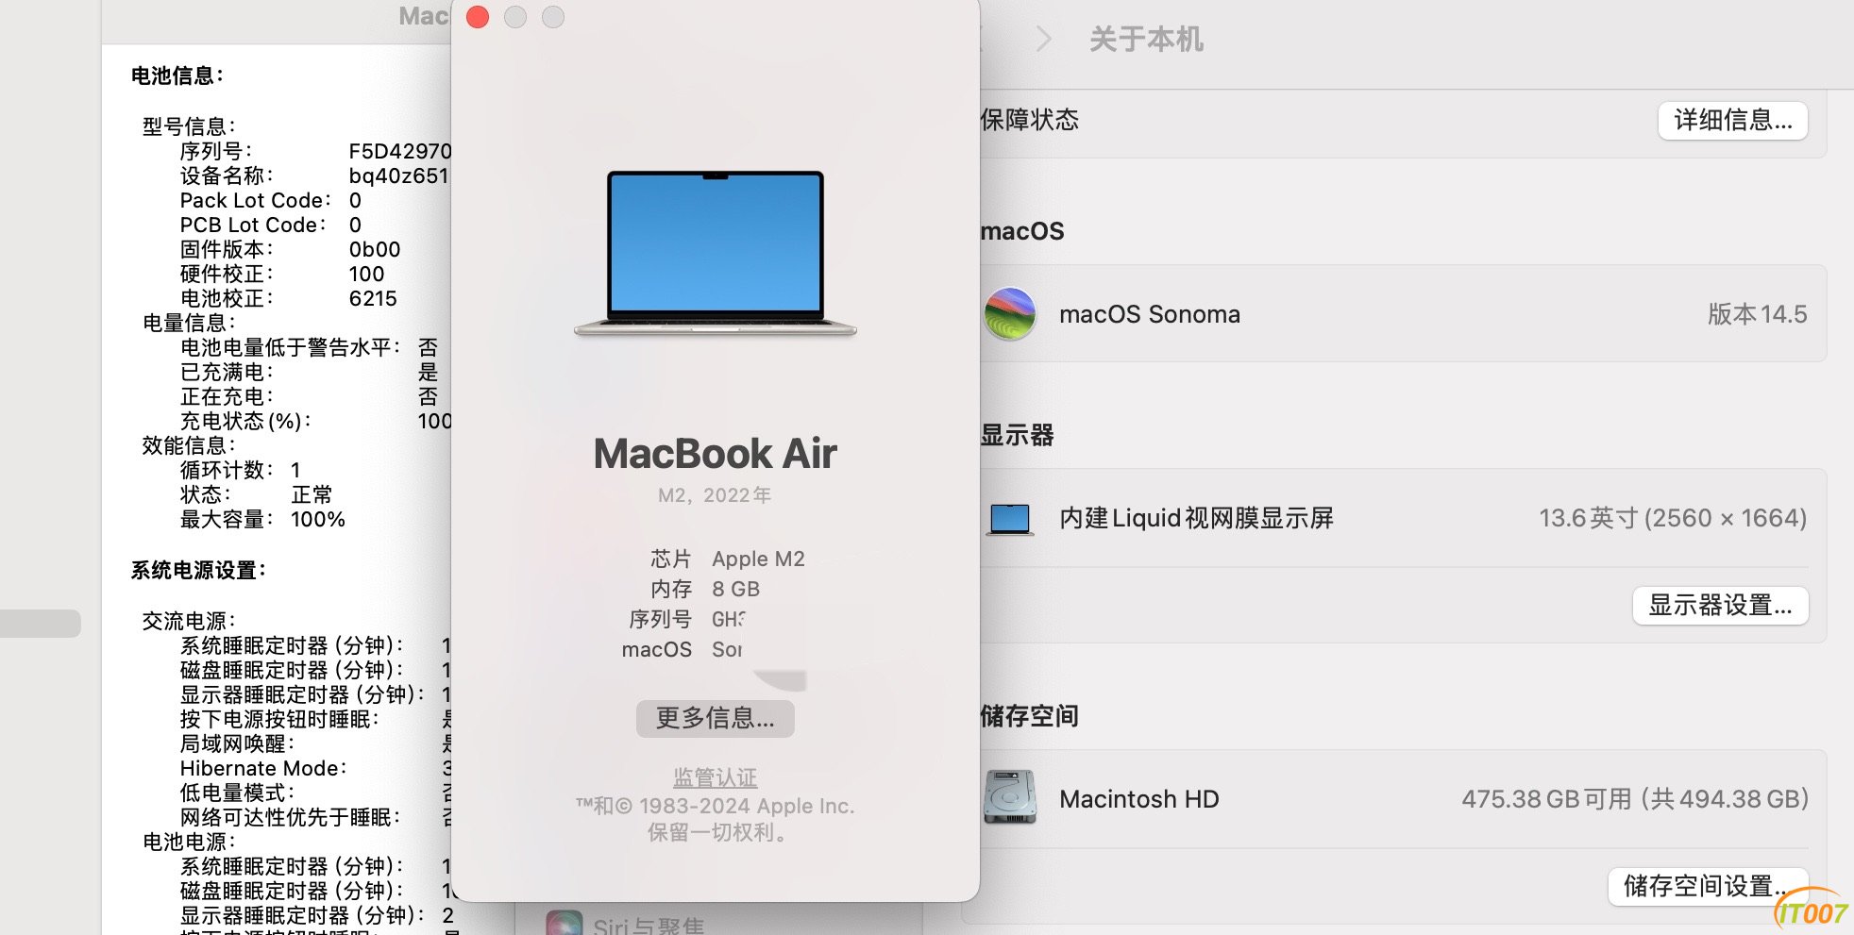Screen dimensions: 1854x935
Task: Select the 电池校正 6215 value
Action: click(373, 298)
